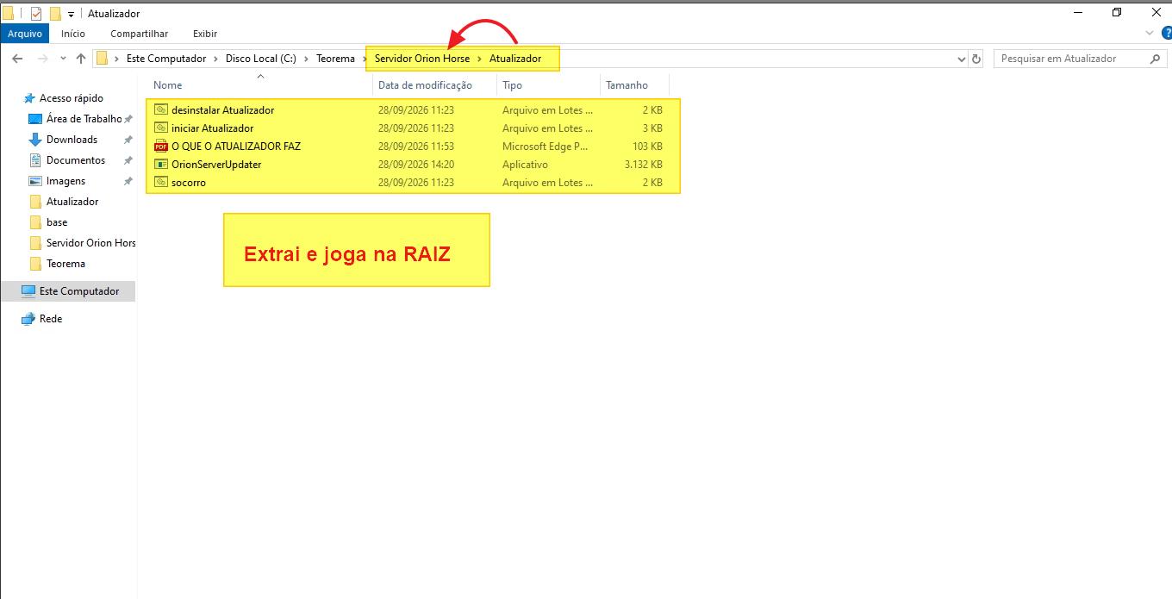Select desinstalar Atualizador batch file
Viewport: 1172px width, 599px height.
pos(222,110)
